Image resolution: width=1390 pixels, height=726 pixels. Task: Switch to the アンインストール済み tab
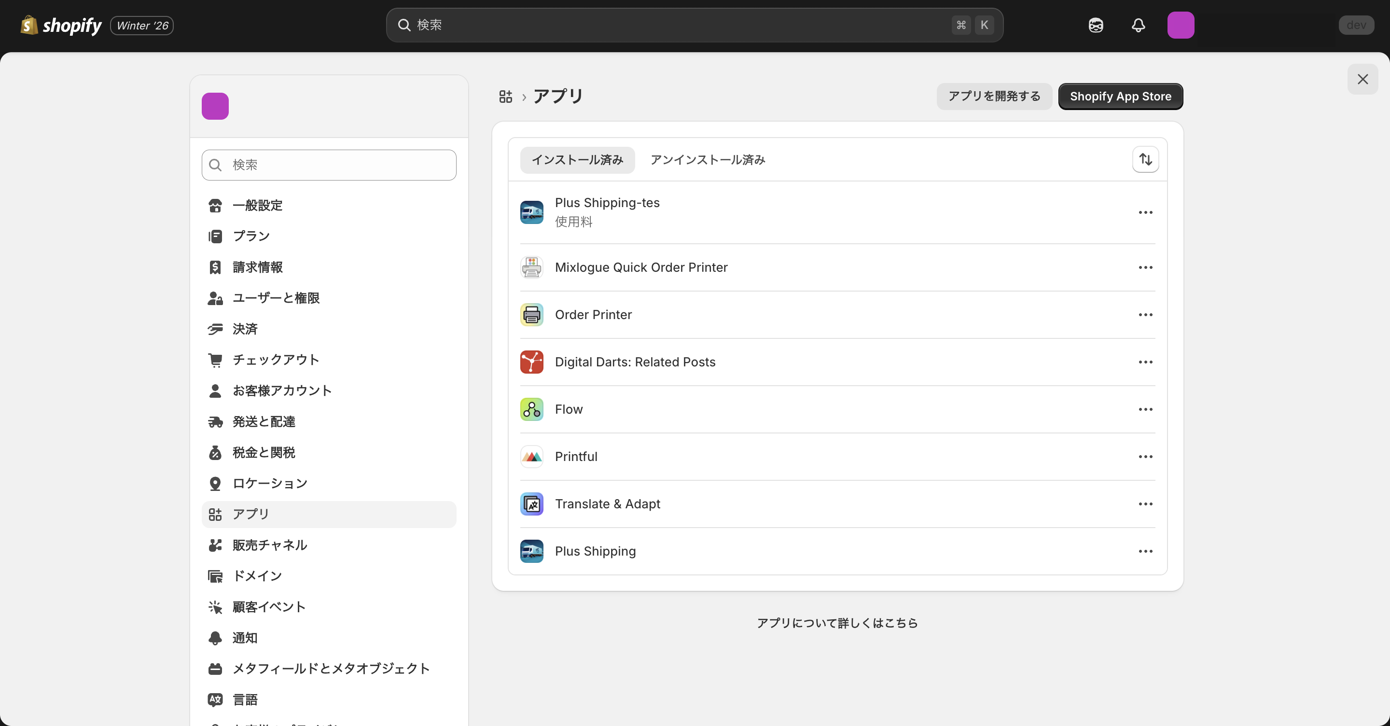click(707, 160)
